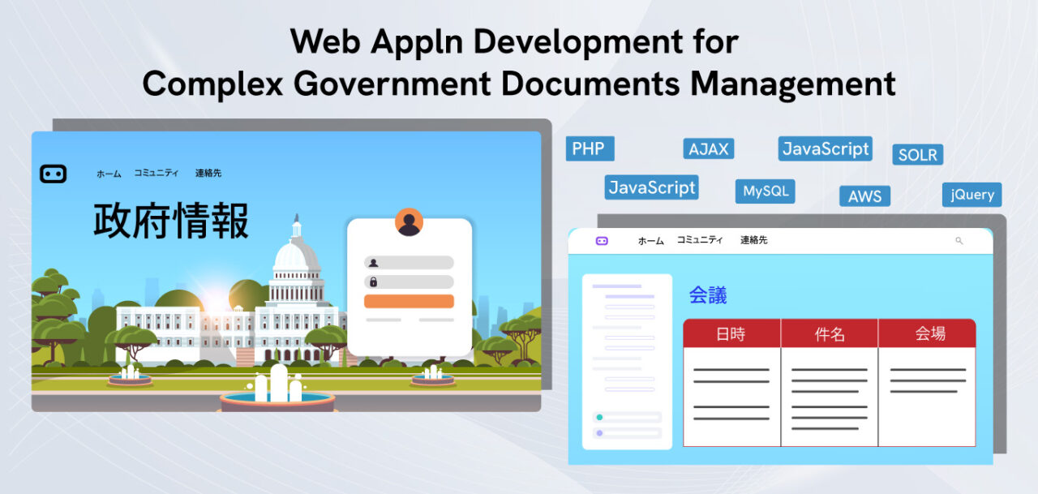Select the purple radio bullet in the sidebar
The height and width of the screenshot is (494, 1038).
[599, 433]
